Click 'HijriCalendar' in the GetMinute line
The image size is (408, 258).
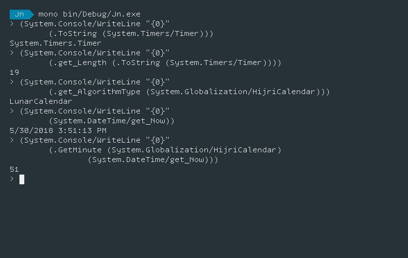pyautogui.click(x=245, y=150)
